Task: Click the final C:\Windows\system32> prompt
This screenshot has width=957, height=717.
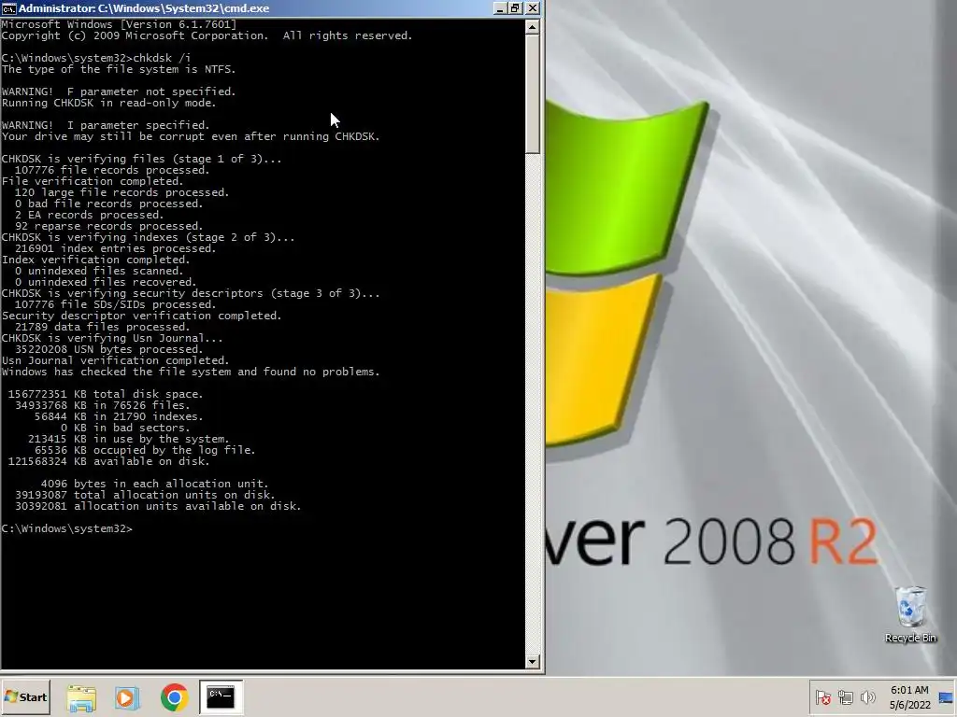Action: (x=66, y=528)
